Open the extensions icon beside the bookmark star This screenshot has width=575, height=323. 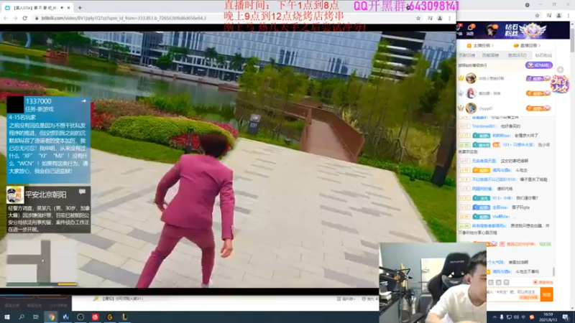430,18
